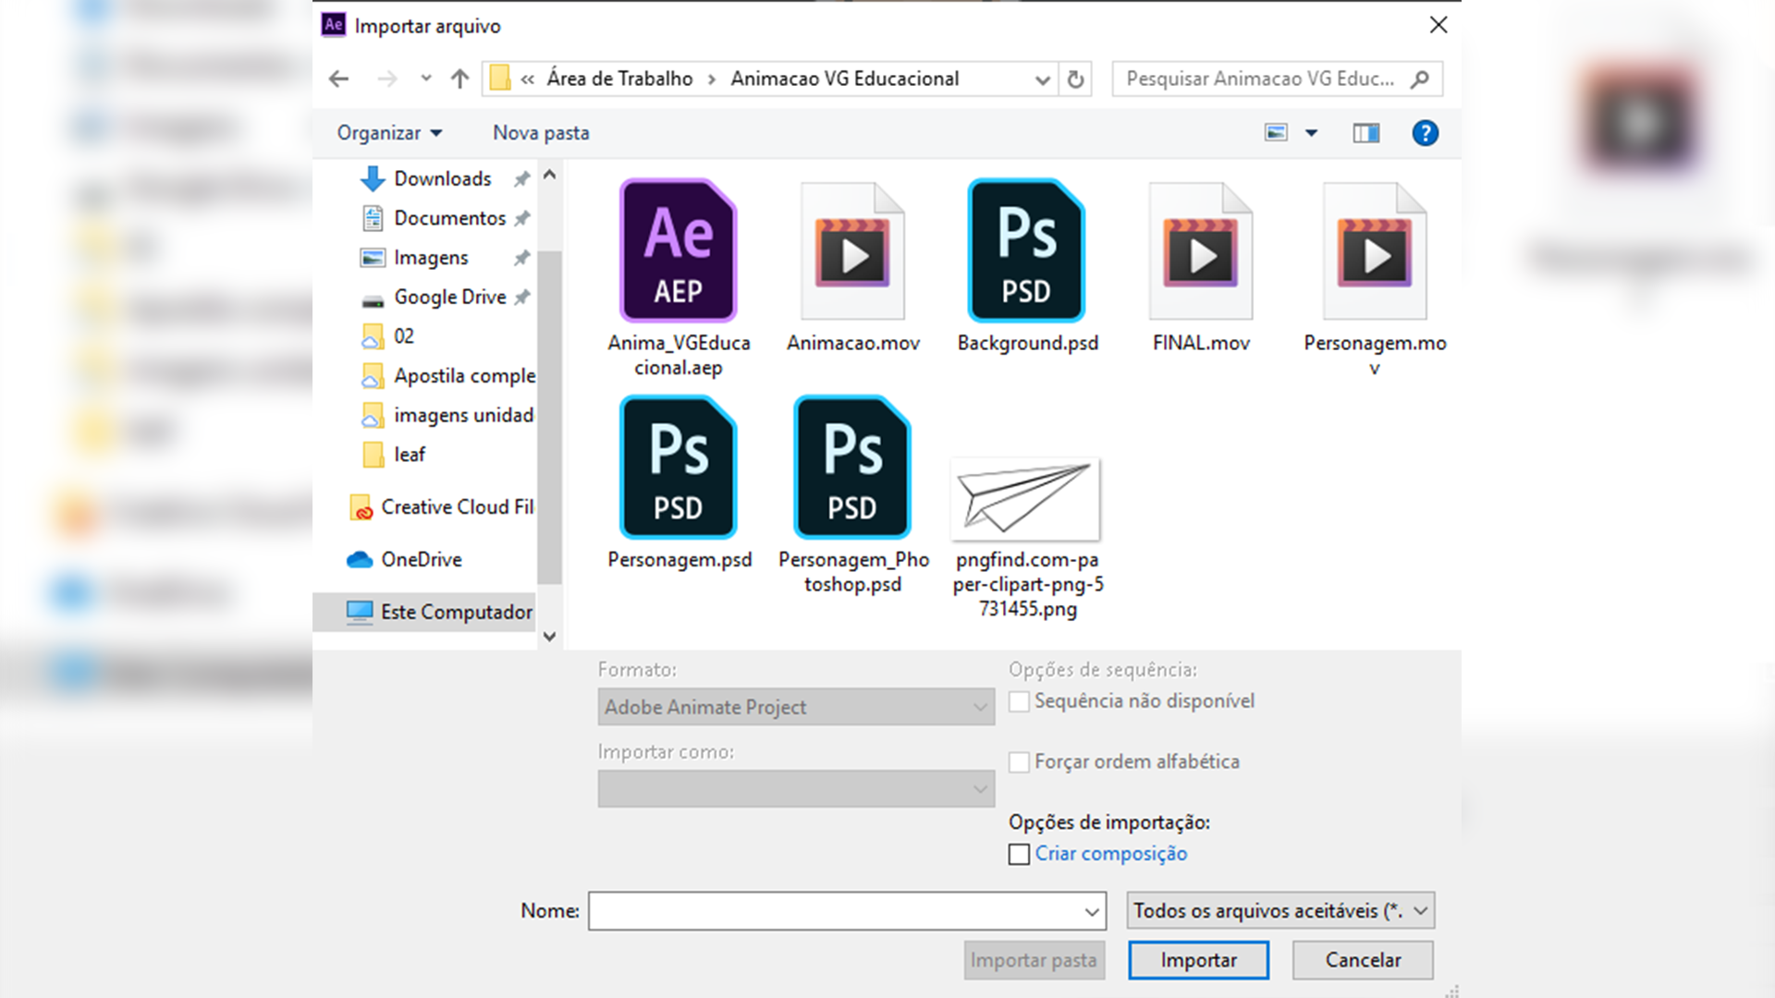Screen dimensions: 1775x998
Task: Select the Personagem_Photoshop.psd file icon
Action: (852, 468)
